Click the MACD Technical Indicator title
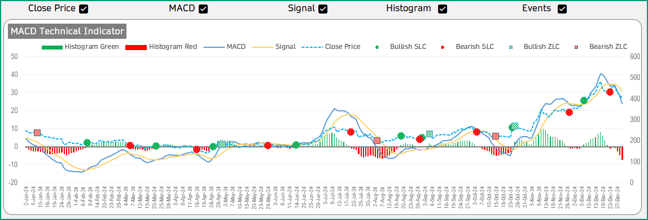648x220 pixels. click(67, 31)
